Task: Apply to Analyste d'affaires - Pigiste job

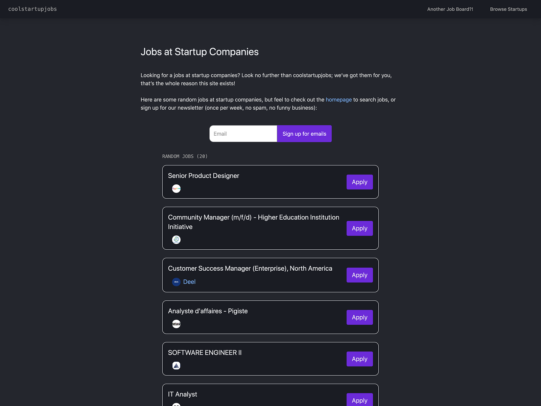Action: pyautogui.click(x=360, y=317)
